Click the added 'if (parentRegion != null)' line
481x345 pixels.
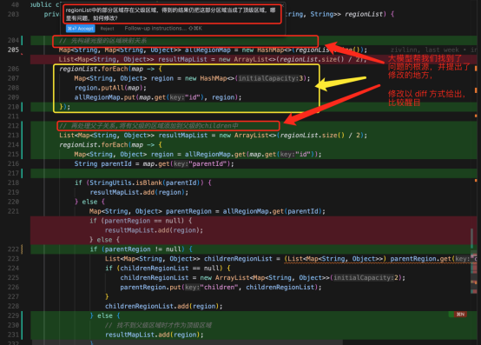tap(142, 249)
